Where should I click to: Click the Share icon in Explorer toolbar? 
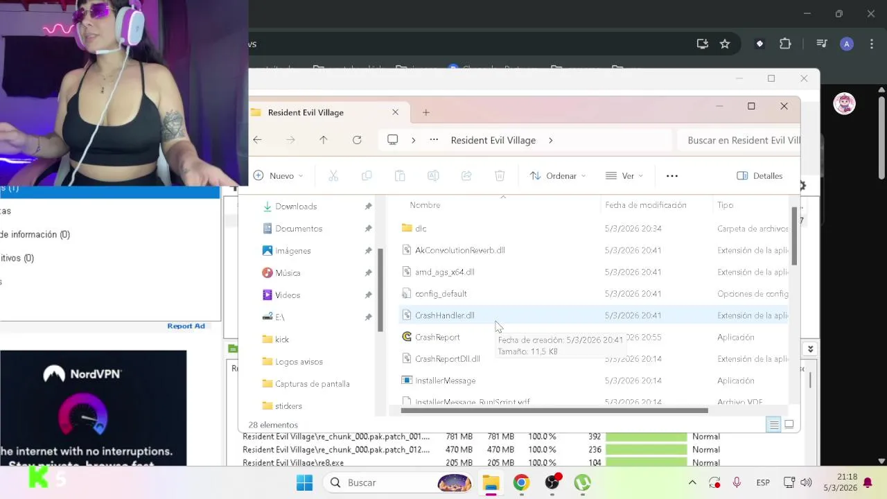[x=466, y=176]
